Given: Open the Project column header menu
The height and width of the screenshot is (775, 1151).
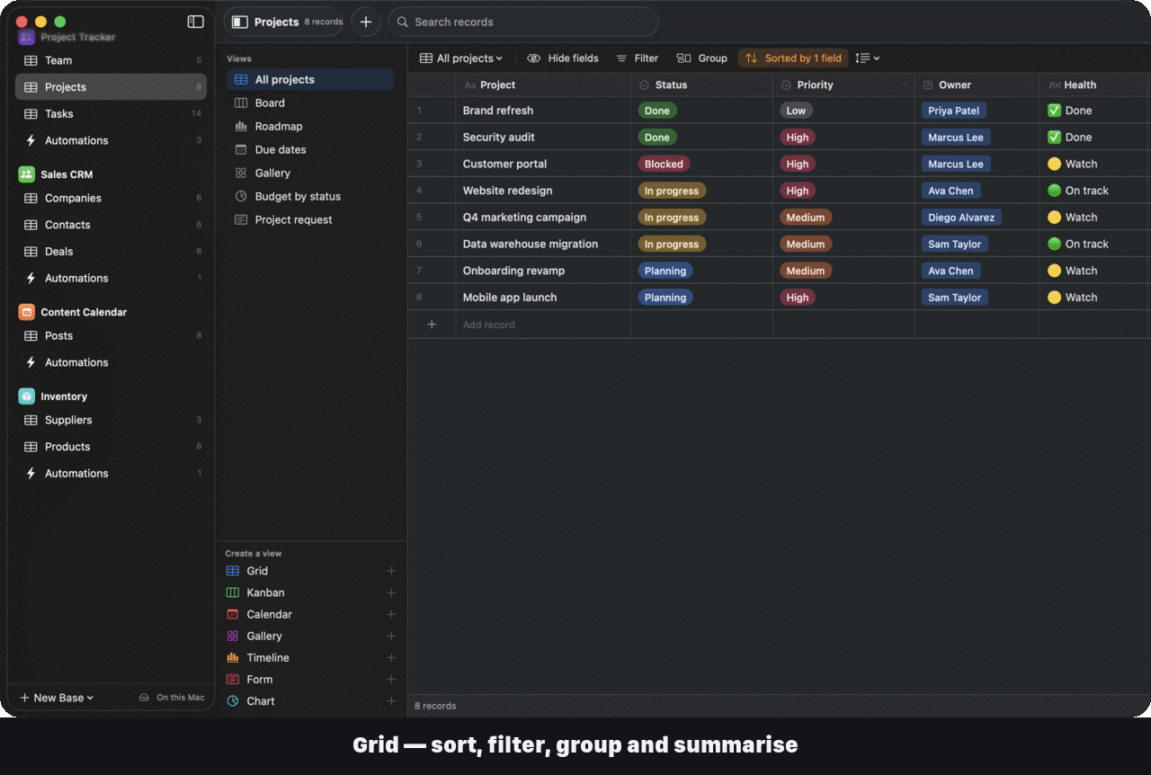Looking at the screenshot, I should coord(621,85).
